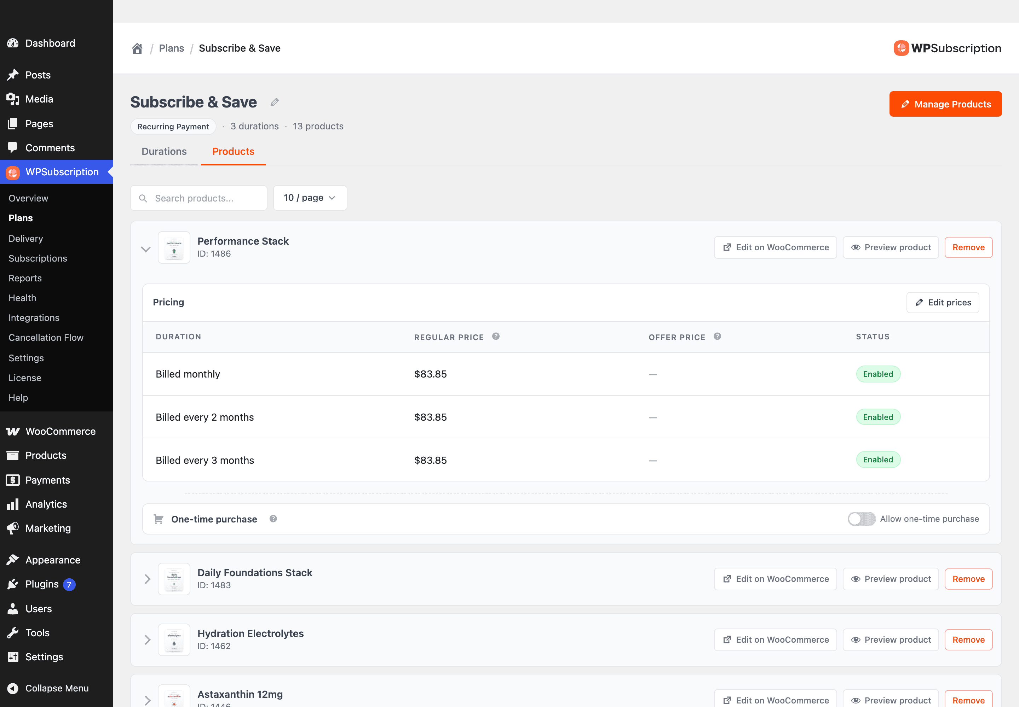
Task: Open Marketing in the sidebar
Action: 57,528
